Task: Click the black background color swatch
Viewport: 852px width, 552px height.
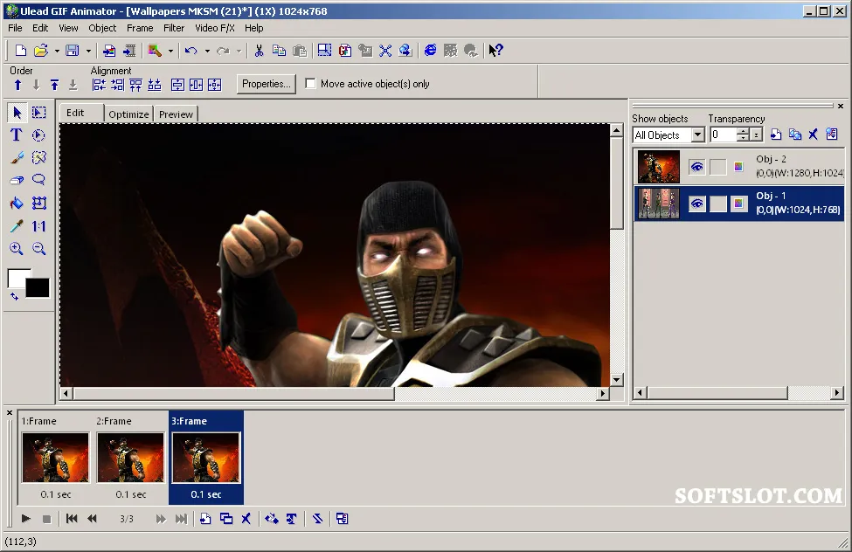Action: click(x=38, y=287)
